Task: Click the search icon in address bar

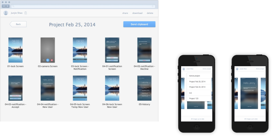Action: pos(13,6)
